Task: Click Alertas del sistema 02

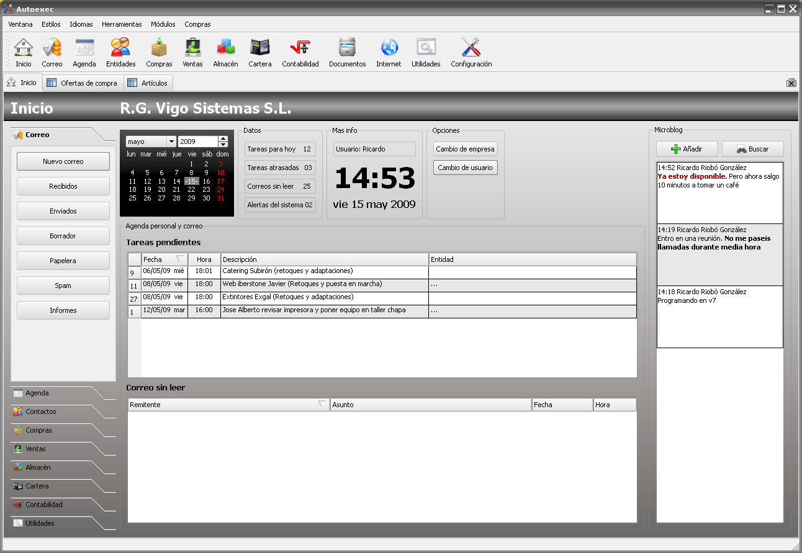Action: [x=280, y=205]
